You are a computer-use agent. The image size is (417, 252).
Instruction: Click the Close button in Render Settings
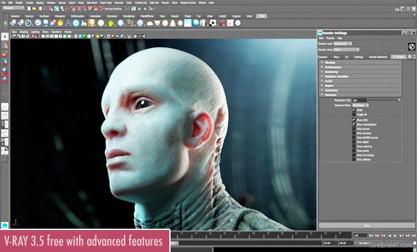[366, 226]
